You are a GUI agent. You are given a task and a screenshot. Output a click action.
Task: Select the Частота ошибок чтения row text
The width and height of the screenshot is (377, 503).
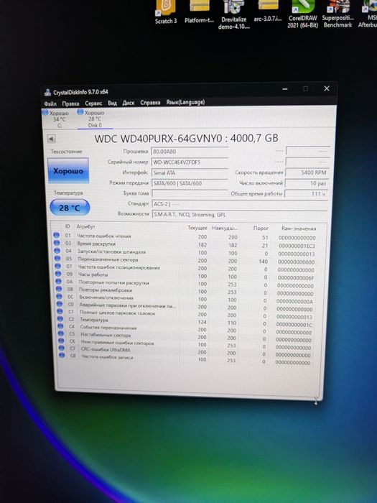click(104, 236)
